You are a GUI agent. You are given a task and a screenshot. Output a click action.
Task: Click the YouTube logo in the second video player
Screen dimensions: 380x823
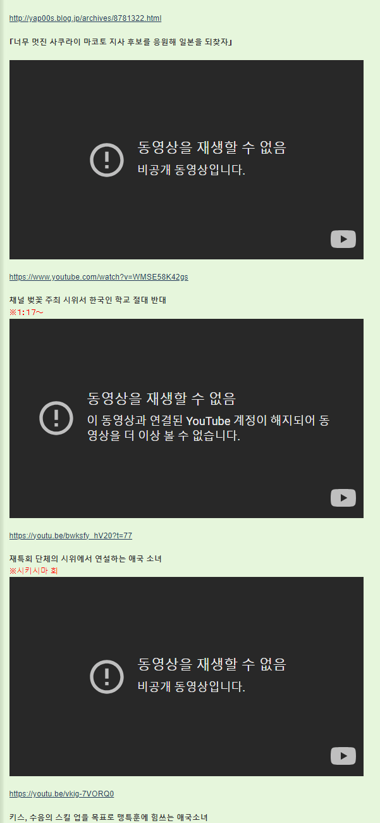343,498
